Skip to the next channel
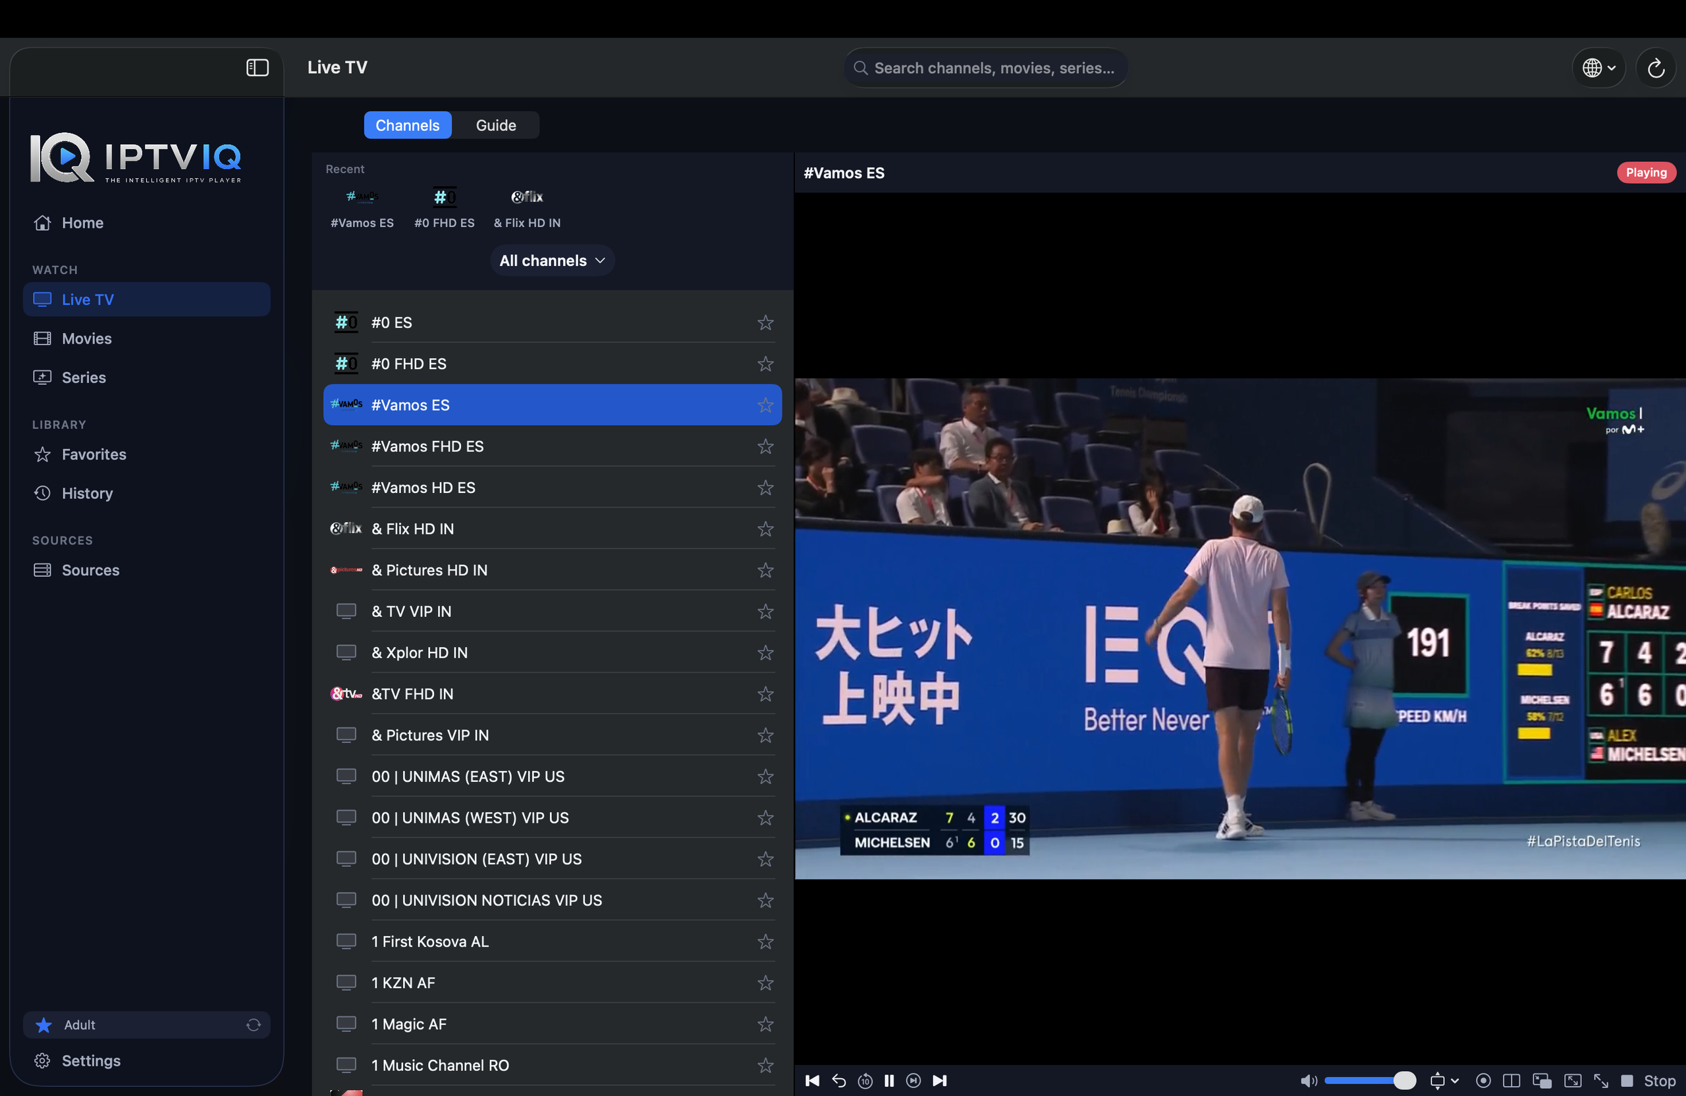Viewport: 1686px width, 1096px height. click(x=939, y=1080)
